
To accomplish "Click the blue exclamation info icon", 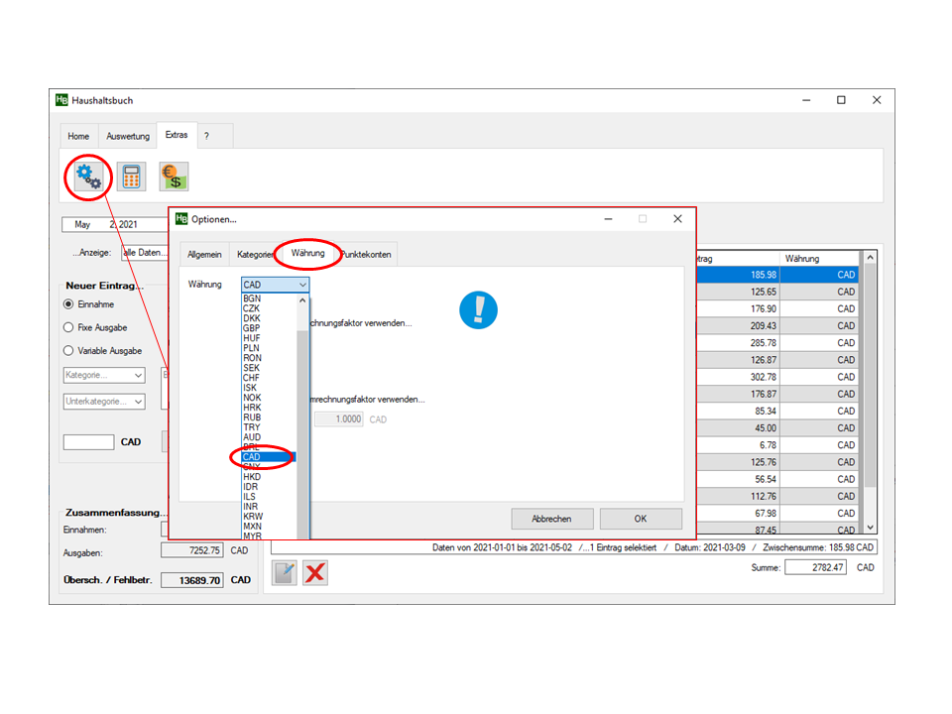I will tap(478, 309).
